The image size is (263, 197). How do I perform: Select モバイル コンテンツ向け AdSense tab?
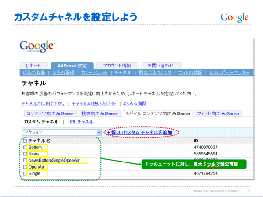[157, 113]
